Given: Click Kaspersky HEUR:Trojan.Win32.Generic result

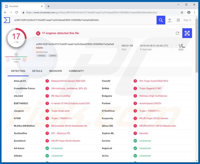Looking at the screenshot, I should tap(154, 118).
